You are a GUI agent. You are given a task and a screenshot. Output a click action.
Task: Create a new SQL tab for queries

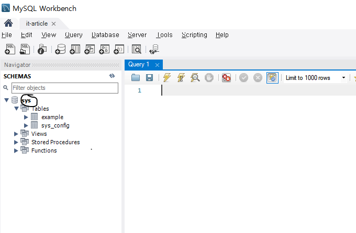(10, 49)
